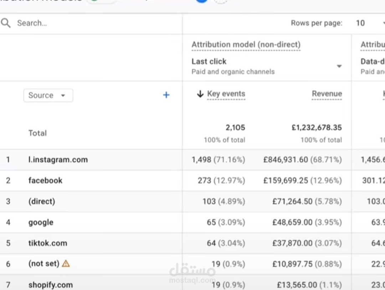The image size is (385, 290).
Task: Sort by Key events column header
Action: tap(226, 94)
